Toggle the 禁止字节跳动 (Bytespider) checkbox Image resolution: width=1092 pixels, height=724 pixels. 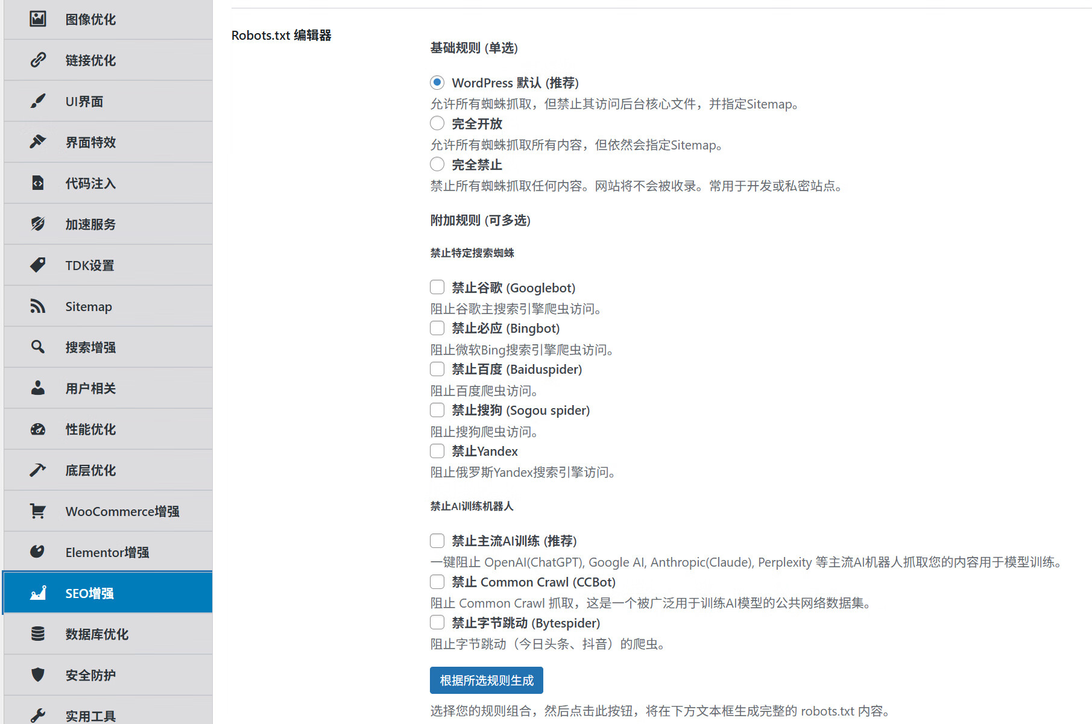[x=437, y=623]
